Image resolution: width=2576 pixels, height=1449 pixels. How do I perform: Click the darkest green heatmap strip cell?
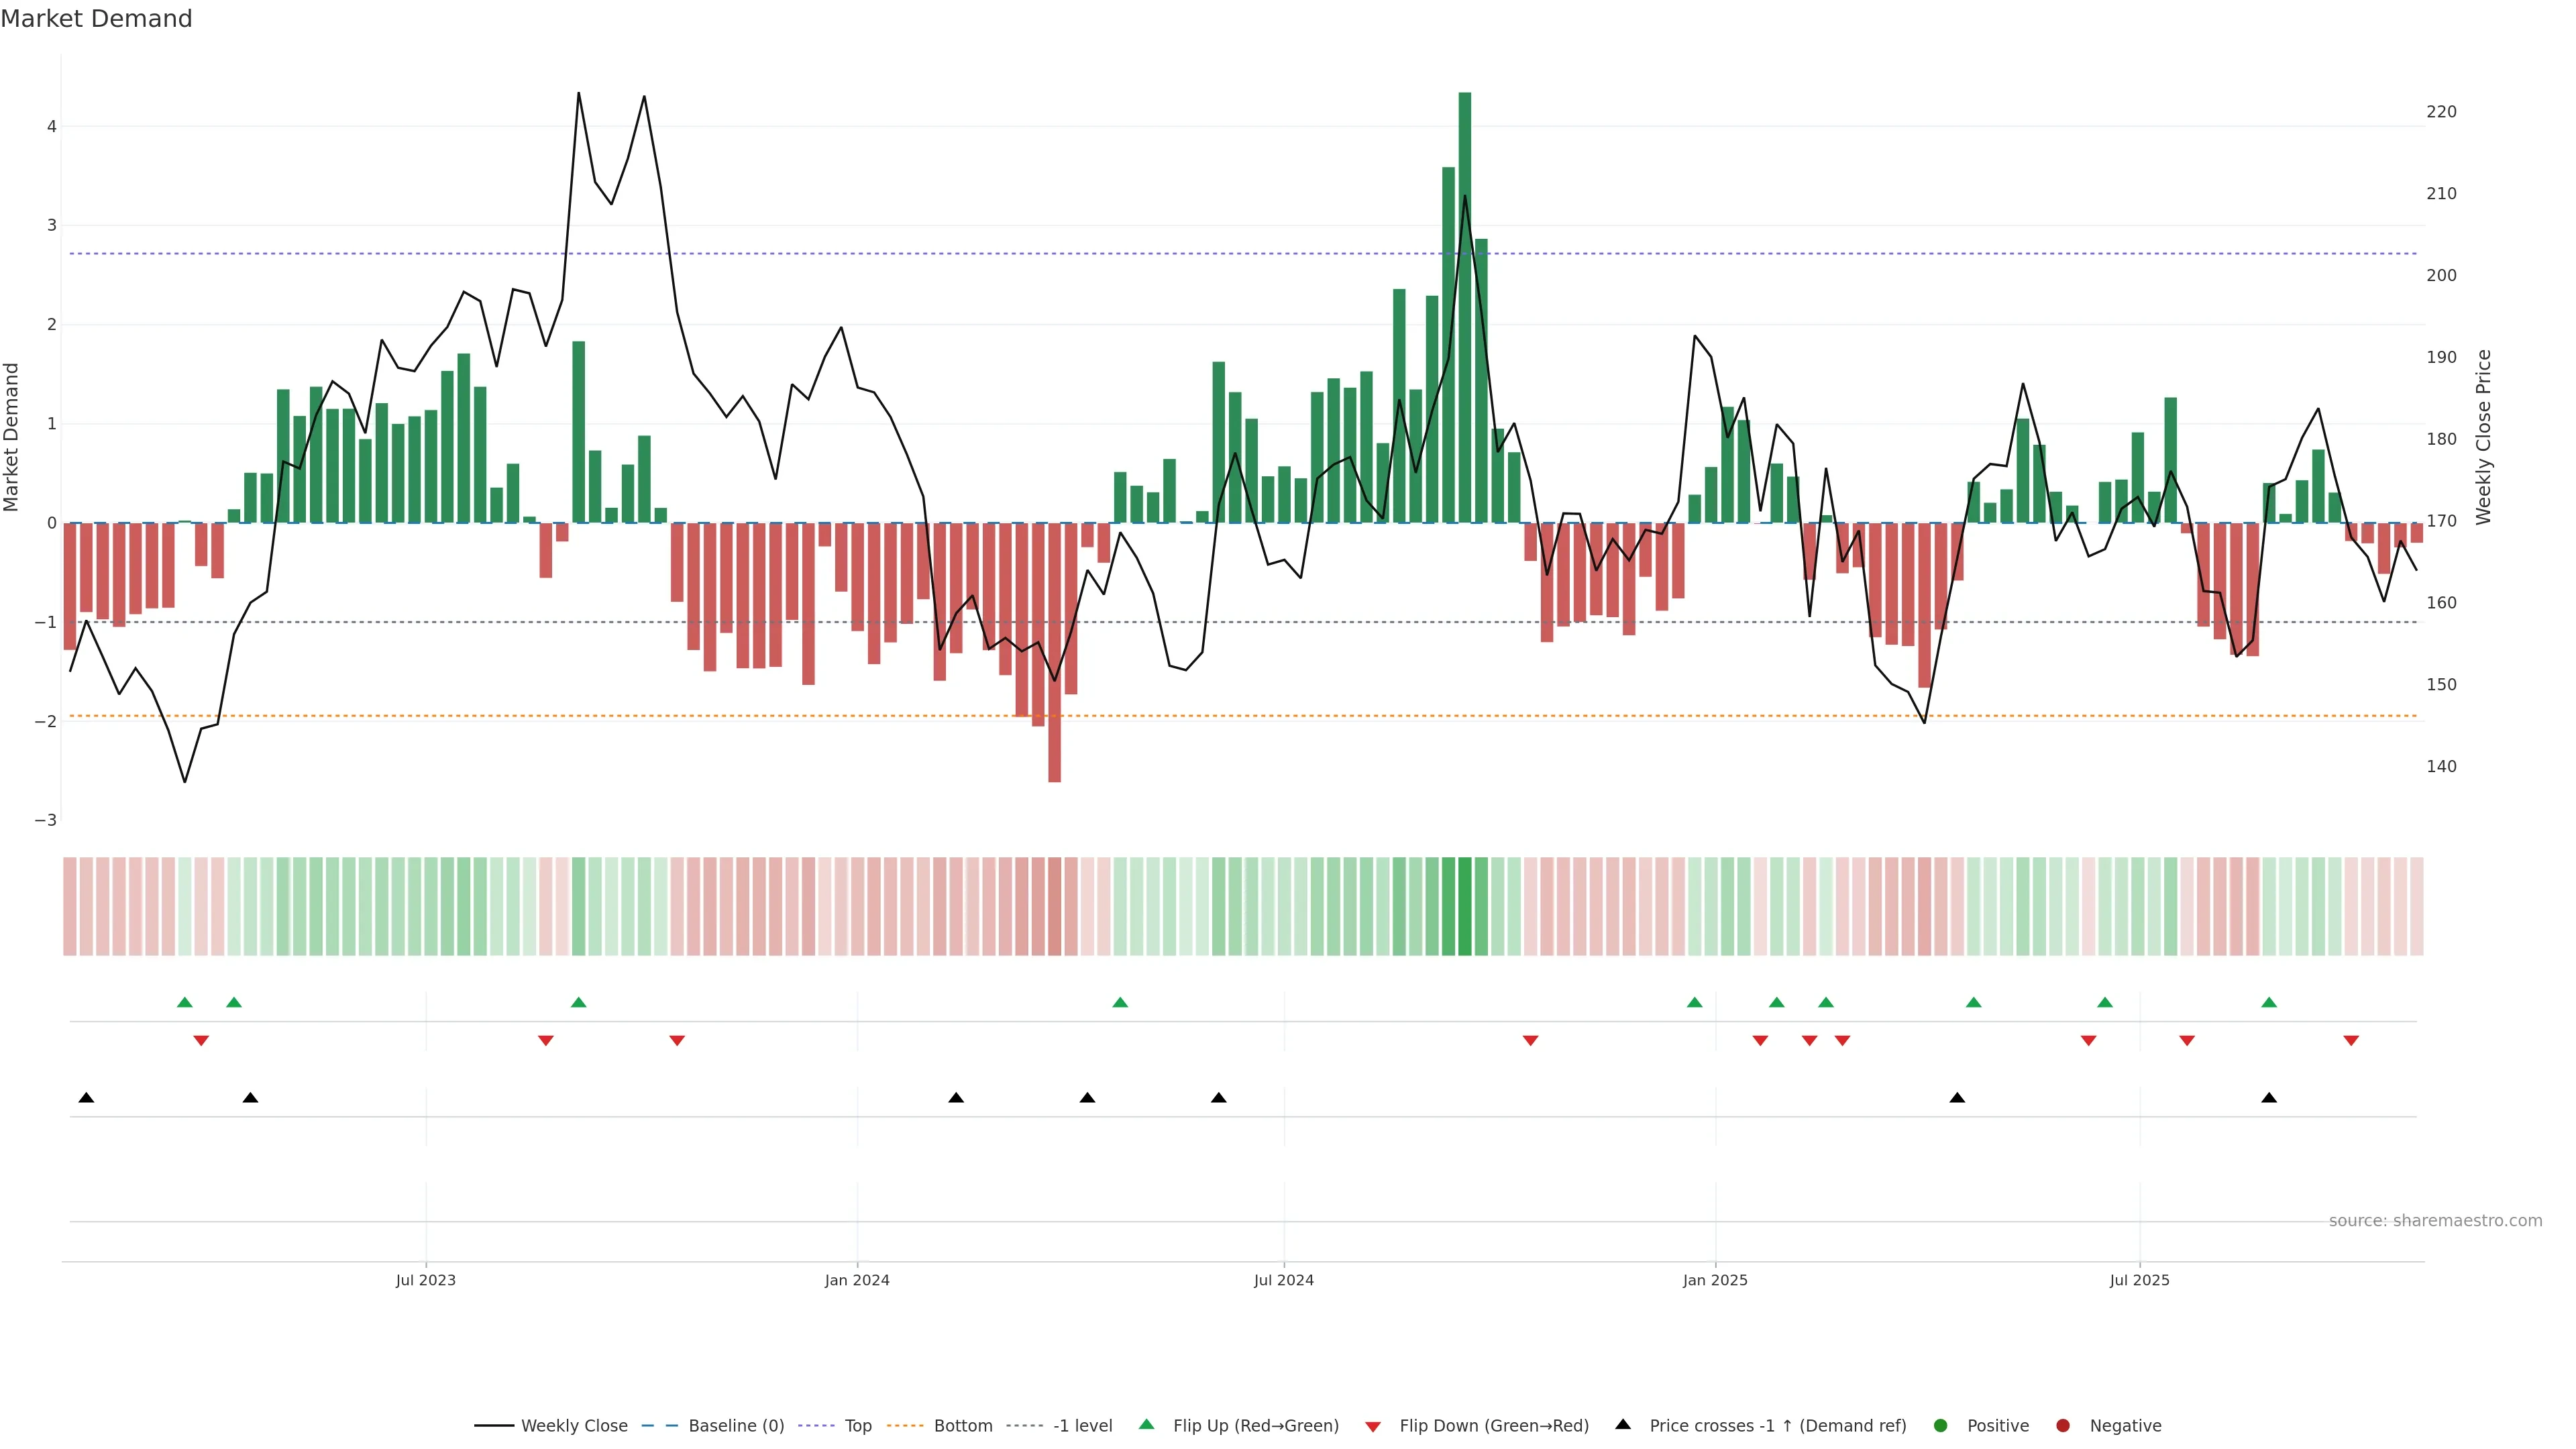pos(1465,906)
